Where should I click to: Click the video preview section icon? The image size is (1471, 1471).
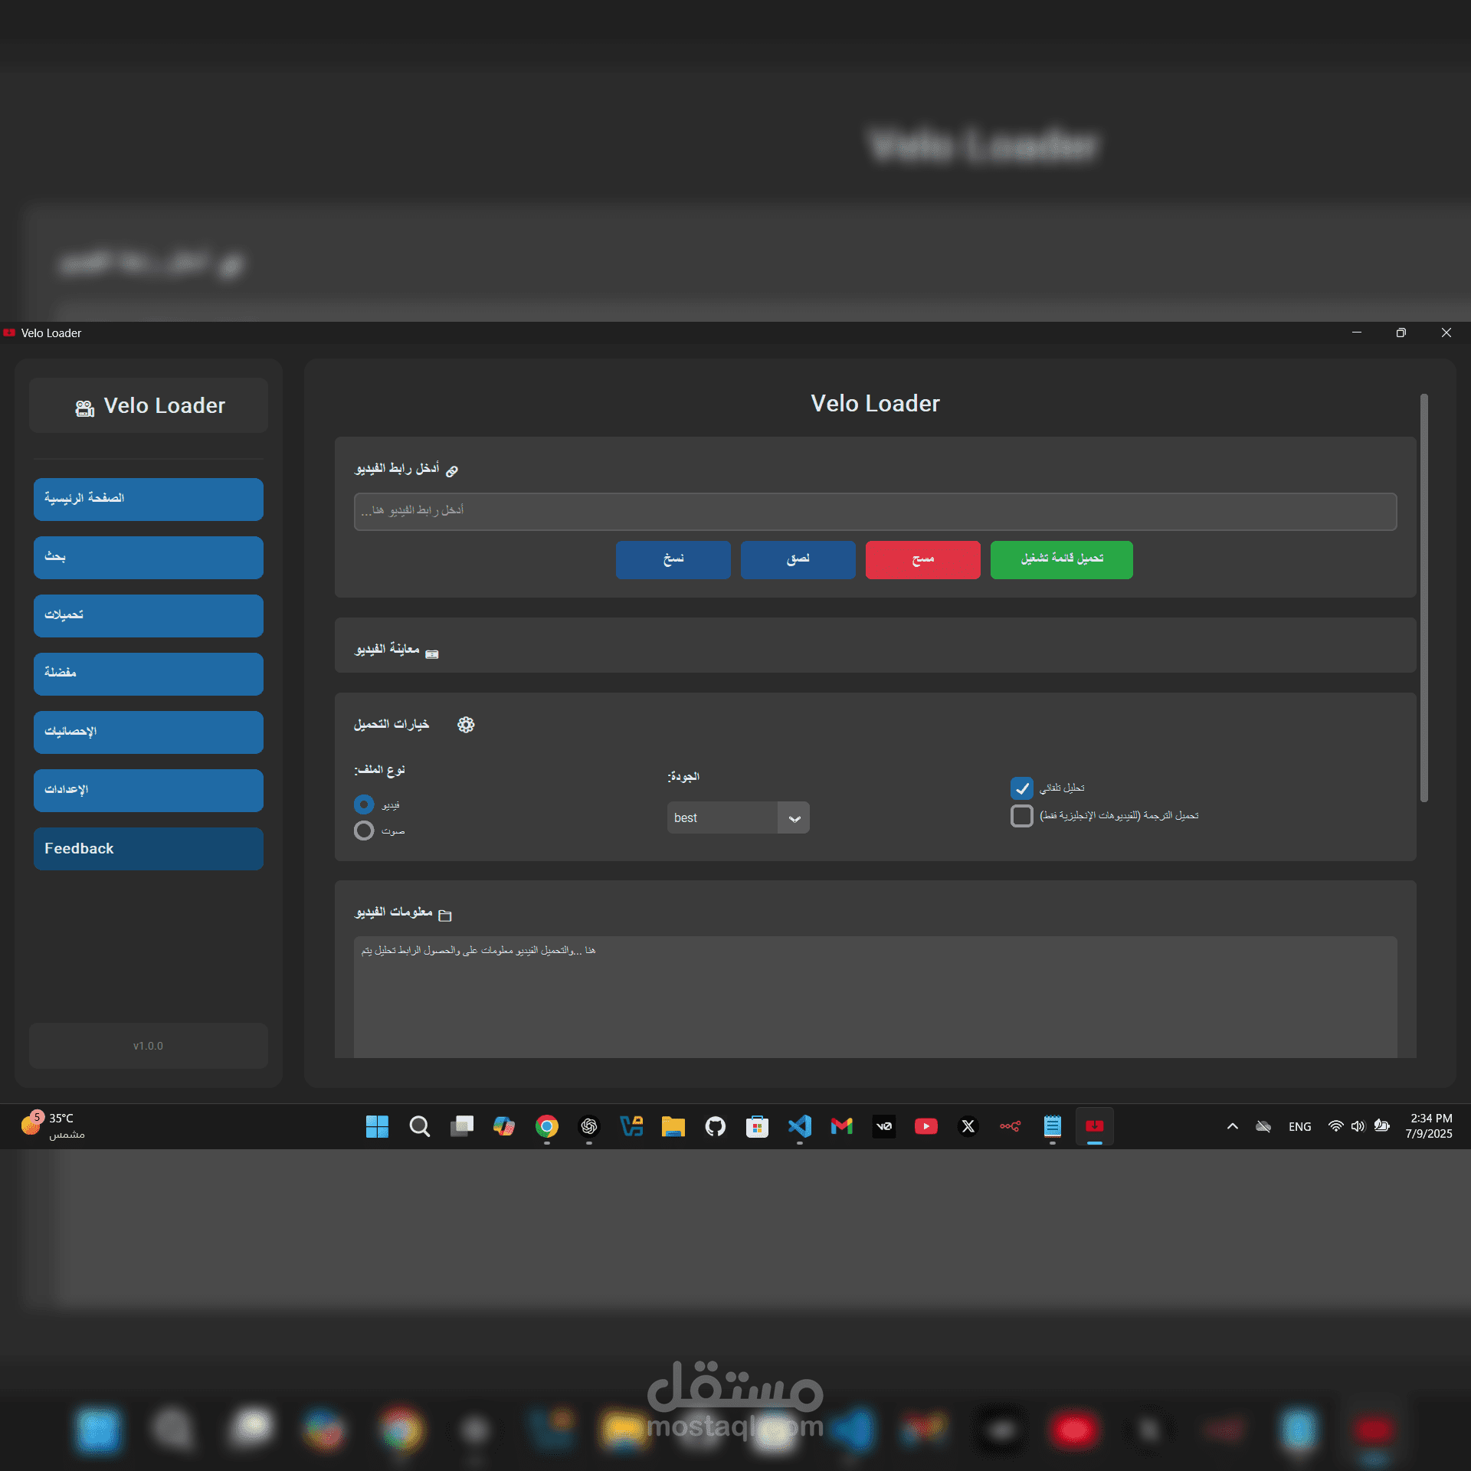click(x=432, y=654)
